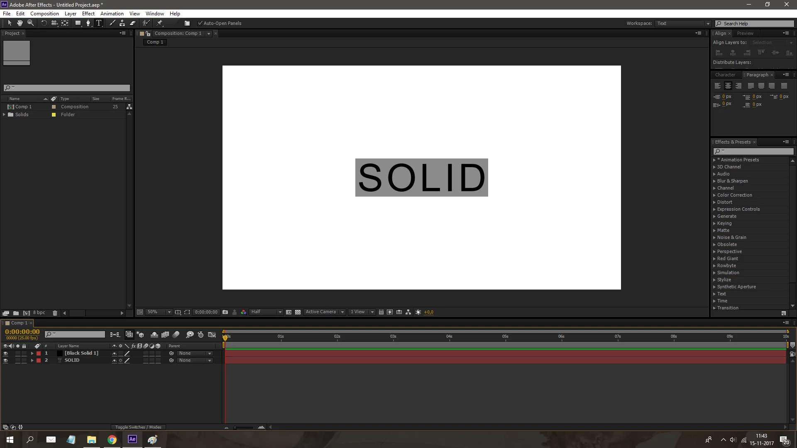The height and width of the screenshot is (448, 797).
Task: Select the Zoom tool in toolbar
Action: point(30,23)
